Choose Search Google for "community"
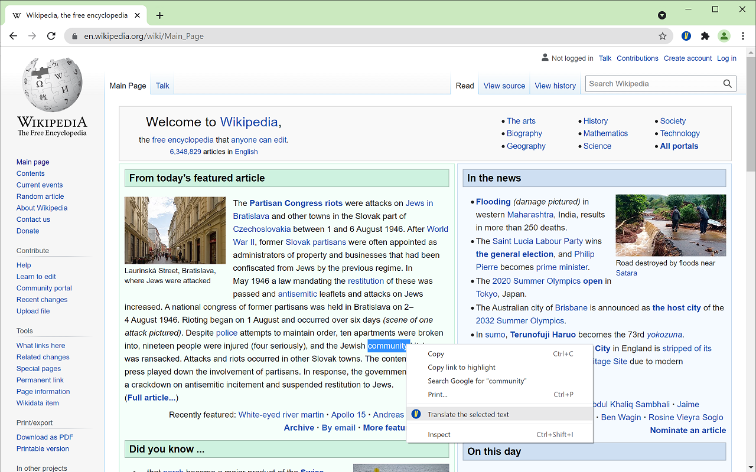The height and width of the screenshot is (472, 756). click(x=500, y=381)
